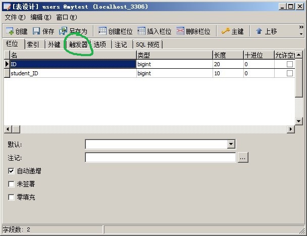Open the 编辑(E) menu
The image size is (307, 236).
(x=41, y=18)
